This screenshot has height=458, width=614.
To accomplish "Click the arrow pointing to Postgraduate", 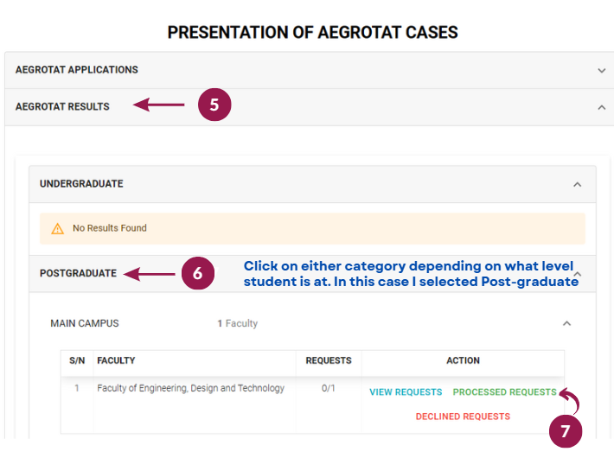I will tap(150, 274).
